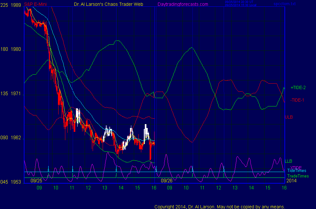The width and height of the screenshot is (316, 209).
Task: Click the ULB band label
Action: pyautogui.click(x=289, y=117)
